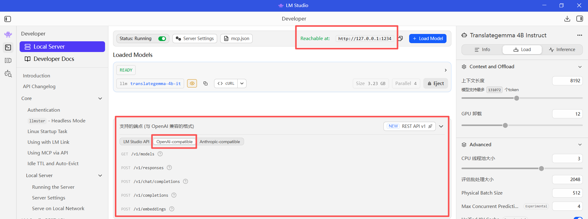Adjust the CPU thread pool size slider

(x=541, y=169)
